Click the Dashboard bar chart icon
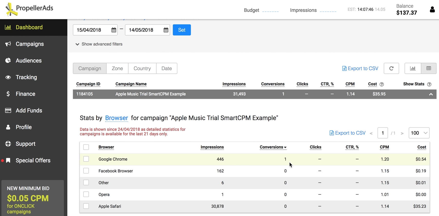 (x=8, y=27)
